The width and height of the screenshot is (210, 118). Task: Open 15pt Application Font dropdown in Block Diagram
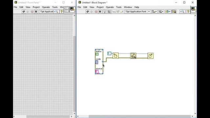(x=137, y=12)
